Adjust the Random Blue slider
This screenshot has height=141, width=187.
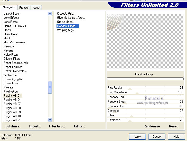pos(145,106)
